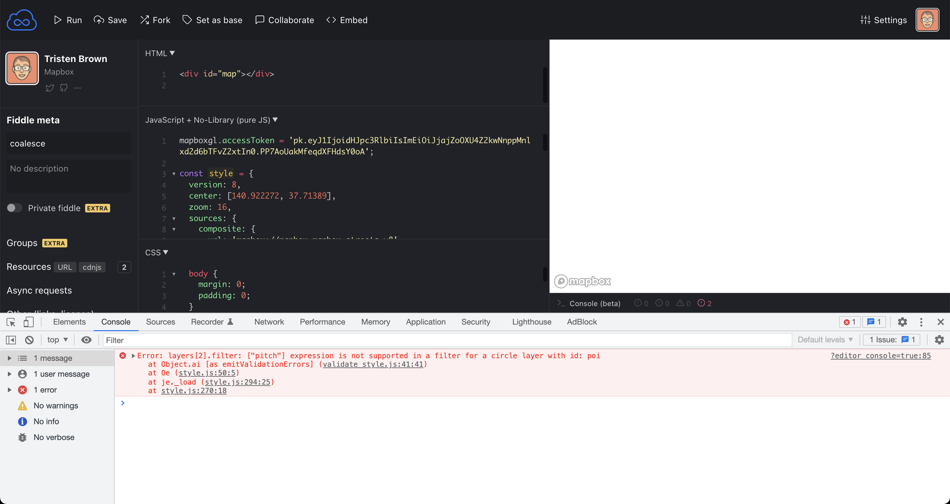Click the JSFiddle cloud logo

21,20
